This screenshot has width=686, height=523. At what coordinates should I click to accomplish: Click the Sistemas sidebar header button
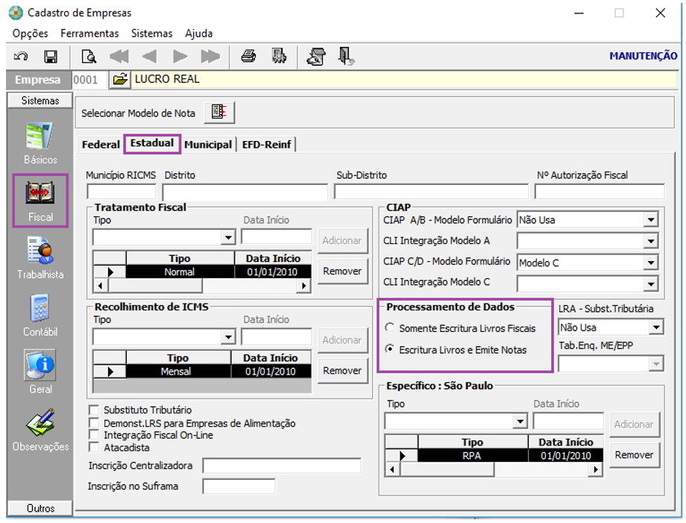tap(40, 101)
